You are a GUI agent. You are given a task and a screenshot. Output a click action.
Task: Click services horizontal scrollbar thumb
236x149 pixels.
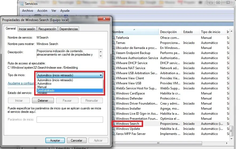pyautogui.click(x=158, y=143)
